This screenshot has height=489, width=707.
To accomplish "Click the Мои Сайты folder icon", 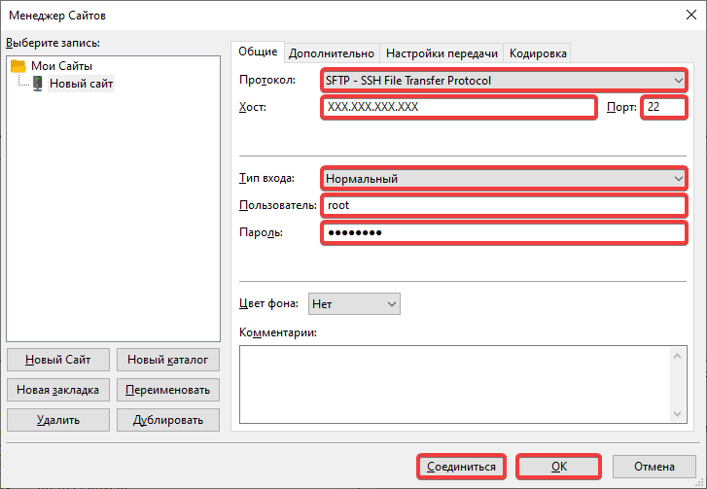I will (x=18, y=66).
